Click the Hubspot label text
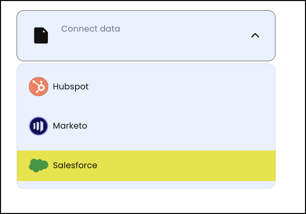306x214 pixels. tap(71, 86)
